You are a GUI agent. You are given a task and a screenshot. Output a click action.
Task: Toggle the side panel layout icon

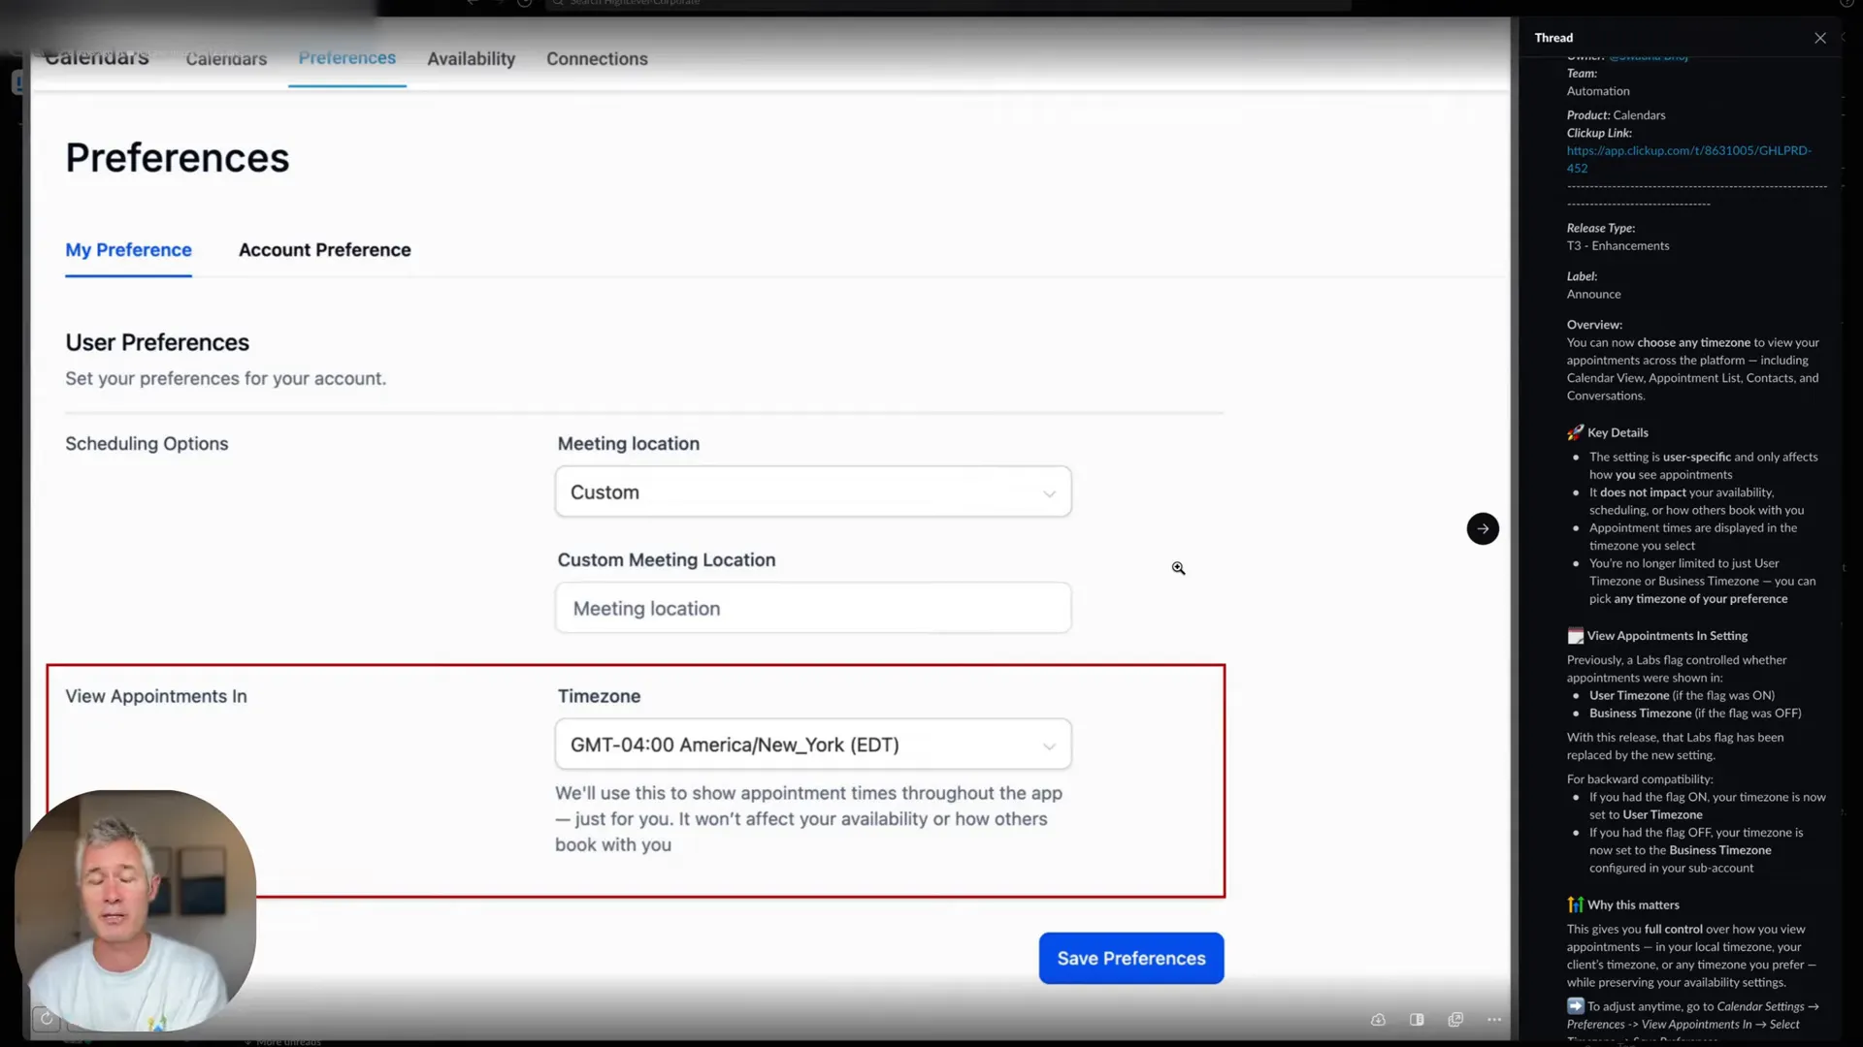[x=1417, y=1020]
